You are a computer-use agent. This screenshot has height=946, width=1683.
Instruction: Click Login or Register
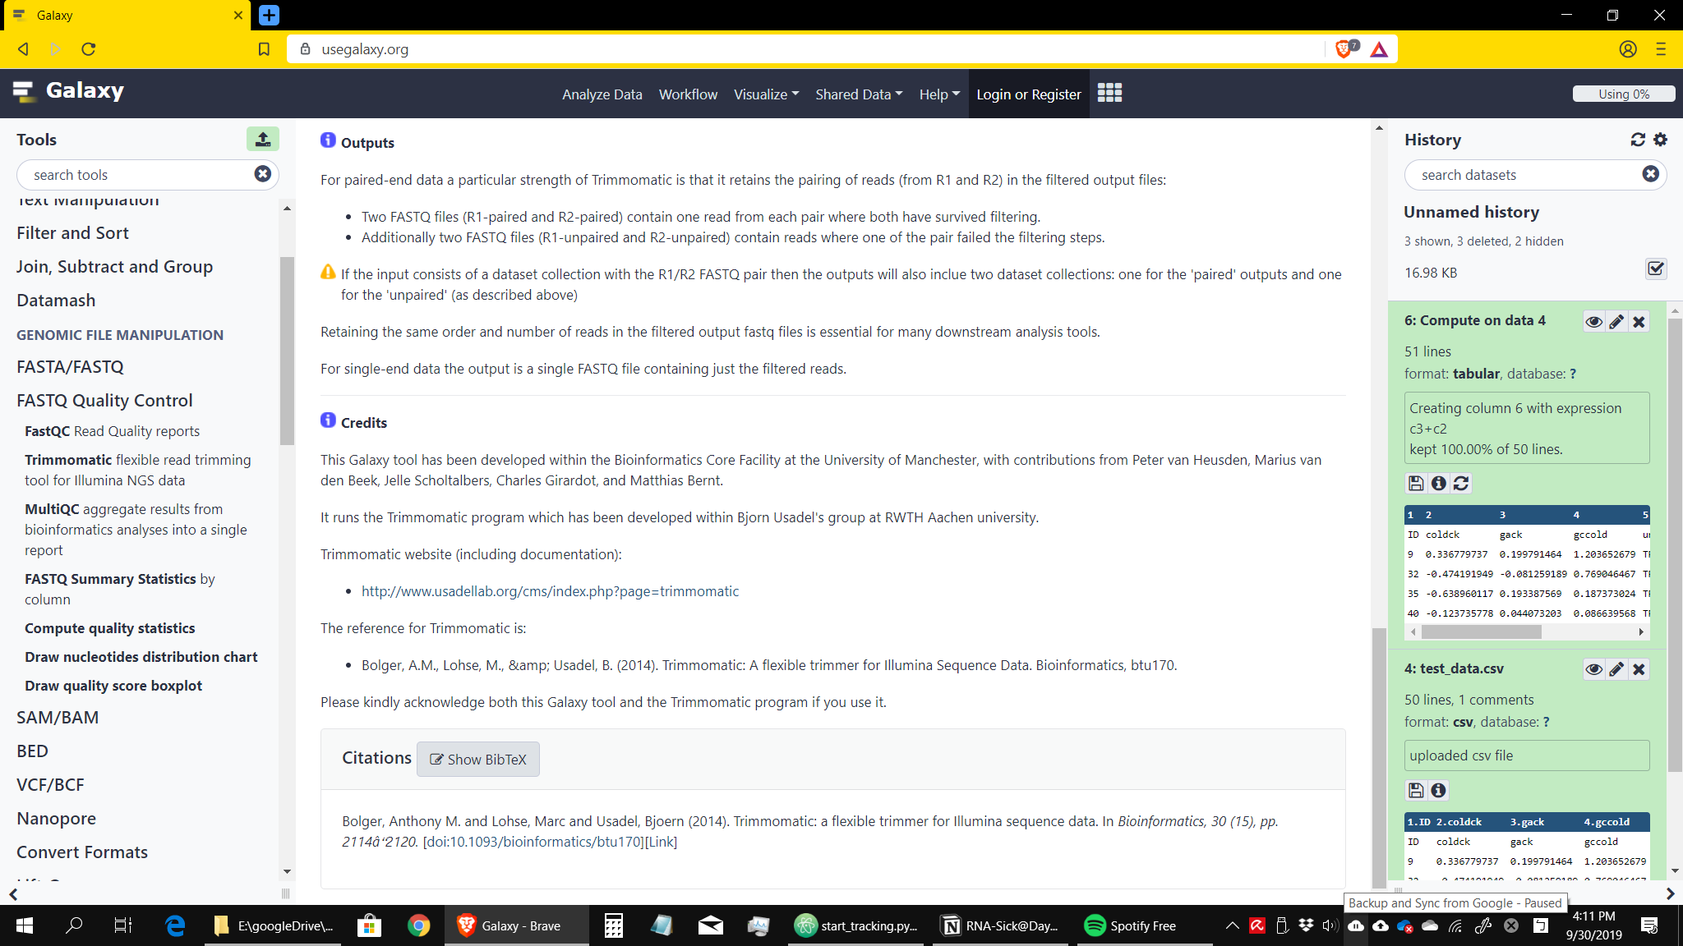[1029, 94]
